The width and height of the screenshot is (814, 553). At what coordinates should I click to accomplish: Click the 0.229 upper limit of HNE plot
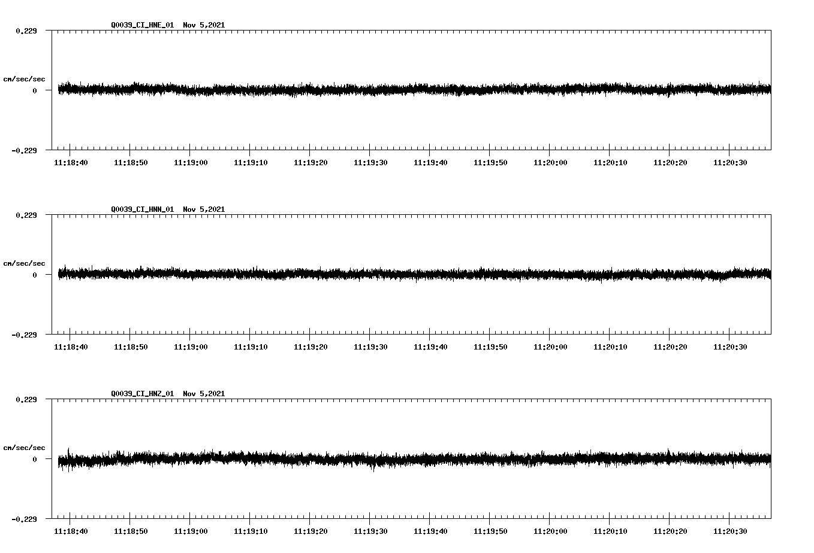(x=26, y=31)
